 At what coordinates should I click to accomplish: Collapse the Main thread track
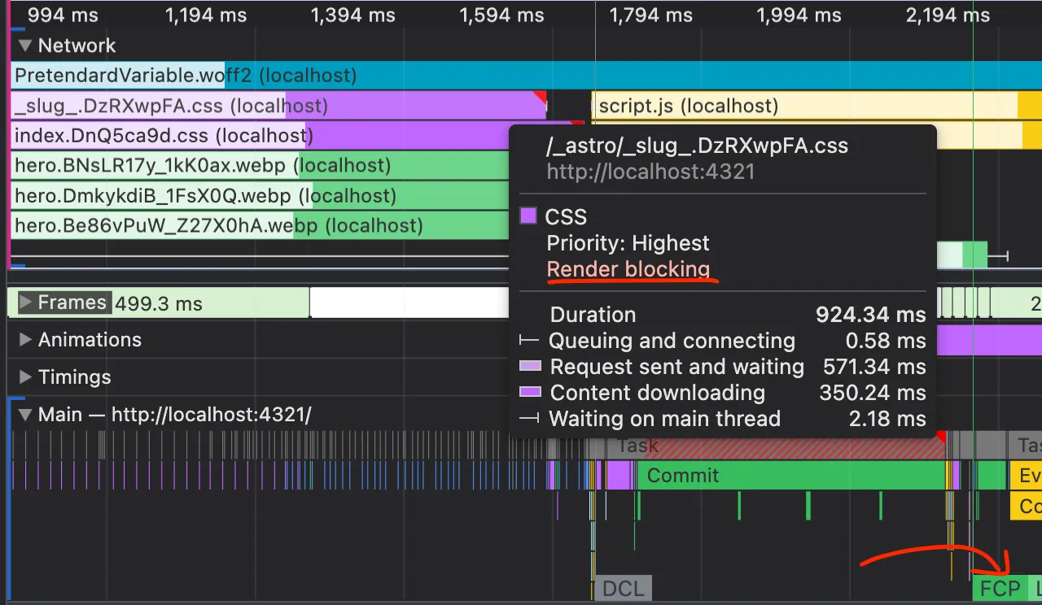click(x=25, y=416)
